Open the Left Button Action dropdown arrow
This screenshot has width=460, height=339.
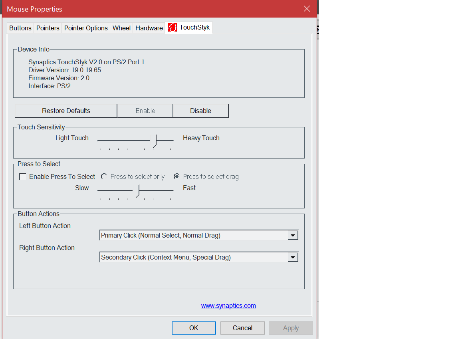point(293,235)
